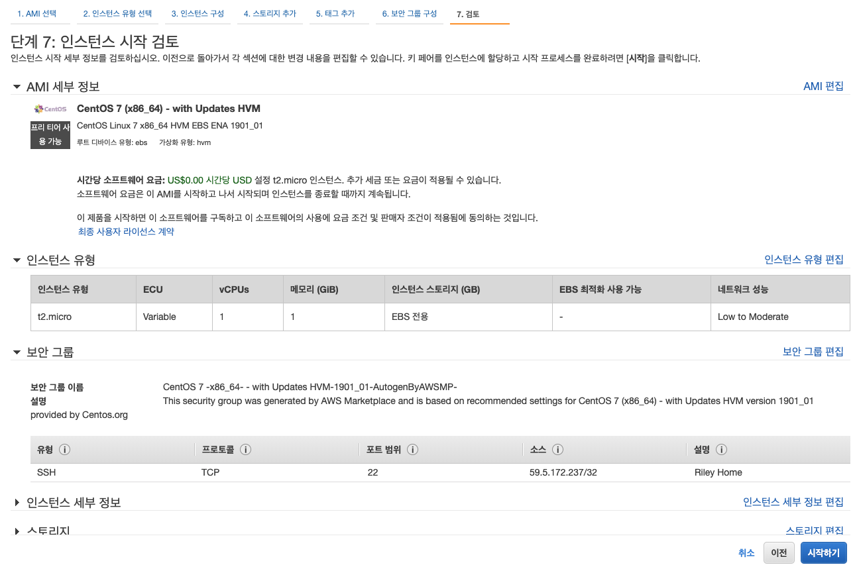
Task: Expand the 인스턴스 세부 정보 section
Action: 17,502
